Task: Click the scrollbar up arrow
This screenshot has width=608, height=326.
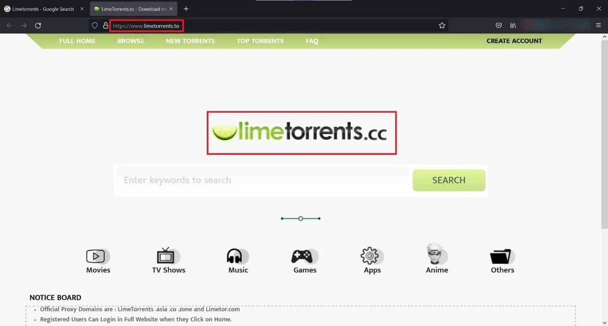Action: [604, 37]
